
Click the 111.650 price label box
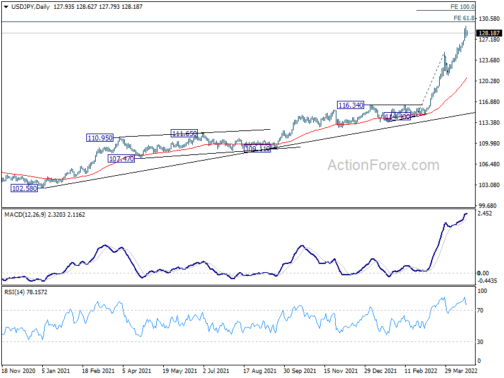[184, 134]
